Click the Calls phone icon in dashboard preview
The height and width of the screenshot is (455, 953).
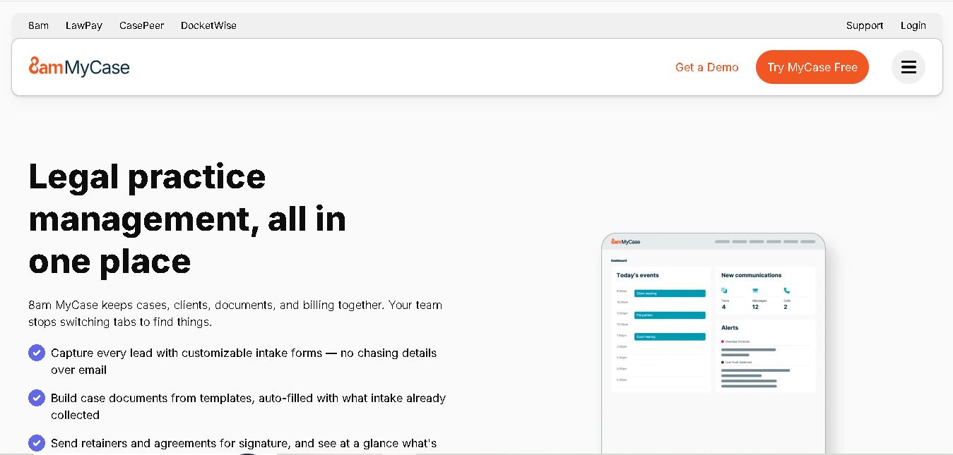(786, 290)
